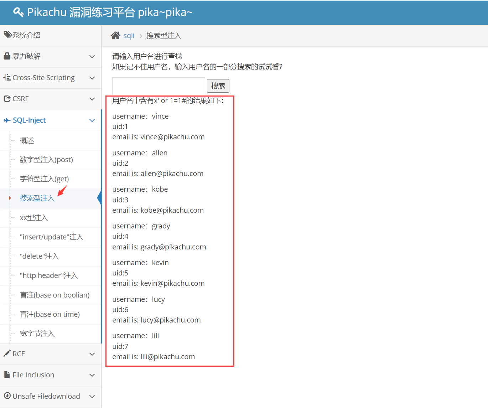The image size is (488, 408).
Task: Click the 请输入用户名进行查找 prompt text
Action: click(147, 56)
